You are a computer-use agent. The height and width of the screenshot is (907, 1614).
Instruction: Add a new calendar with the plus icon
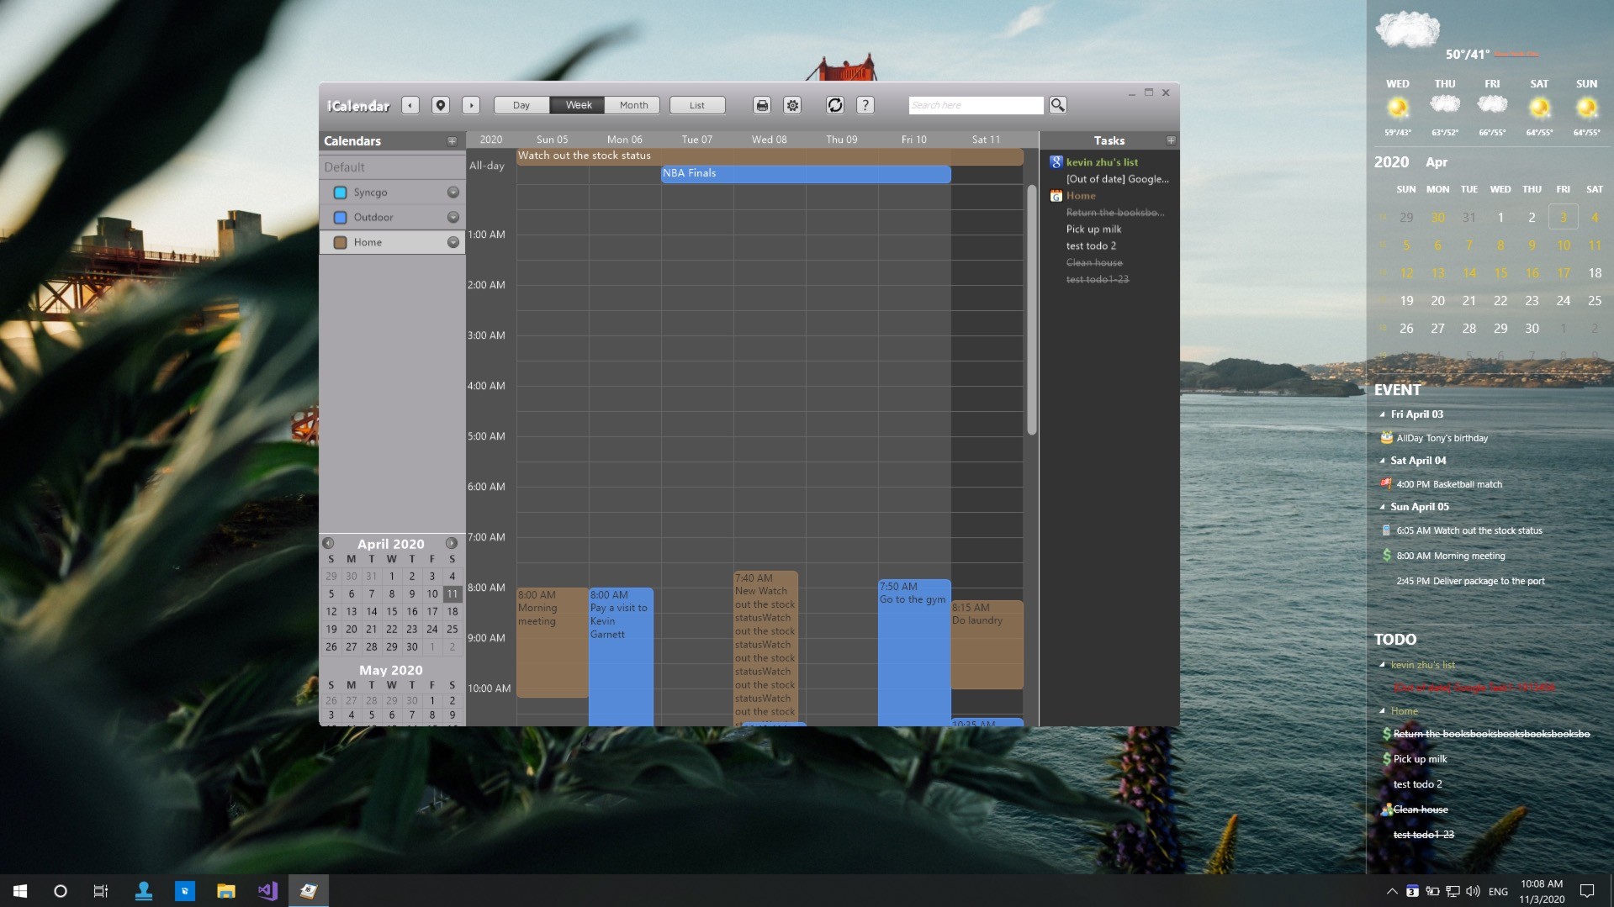(452, 140)
